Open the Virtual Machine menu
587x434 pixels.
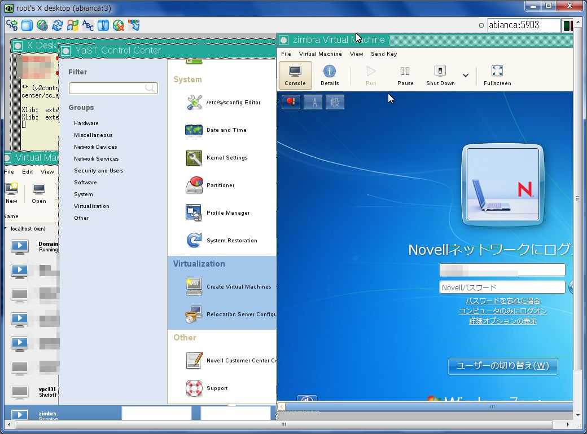(x=320, y=54)
